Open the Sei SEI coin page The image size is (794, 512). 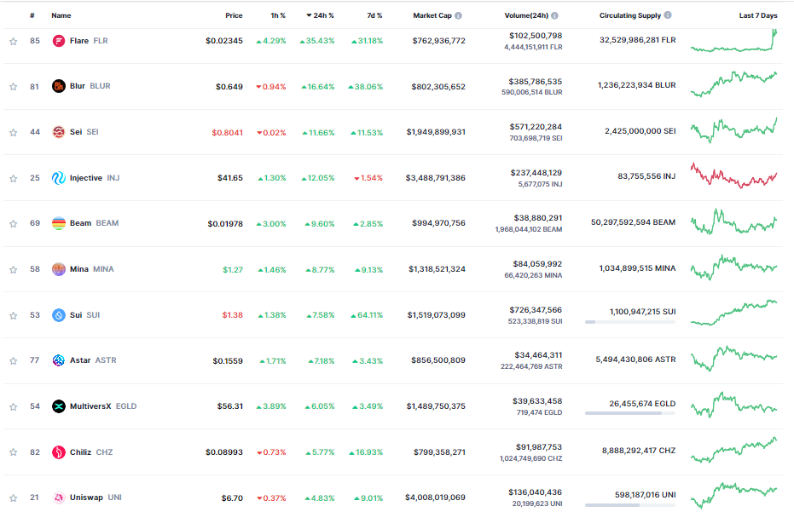pyautogui.click(x=84, y=131)
